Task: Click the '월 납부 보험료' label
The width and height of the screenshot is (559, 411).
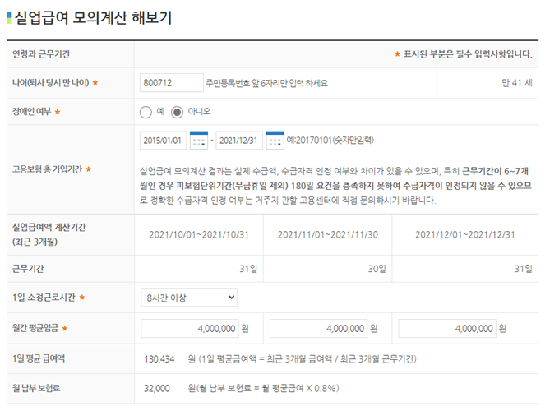Action: (x=36, y=388)
